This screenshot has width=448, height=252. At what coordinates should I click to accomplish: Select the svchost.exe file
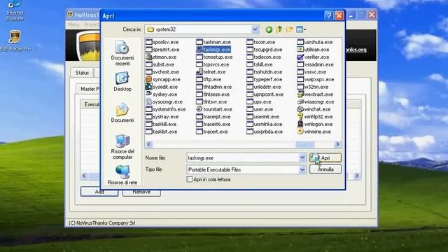click(x=162, y=71)
